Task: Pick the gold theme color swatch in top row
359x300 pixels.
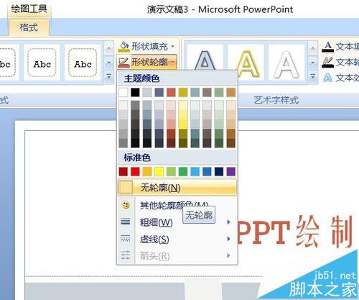Action: coord(183,92)
